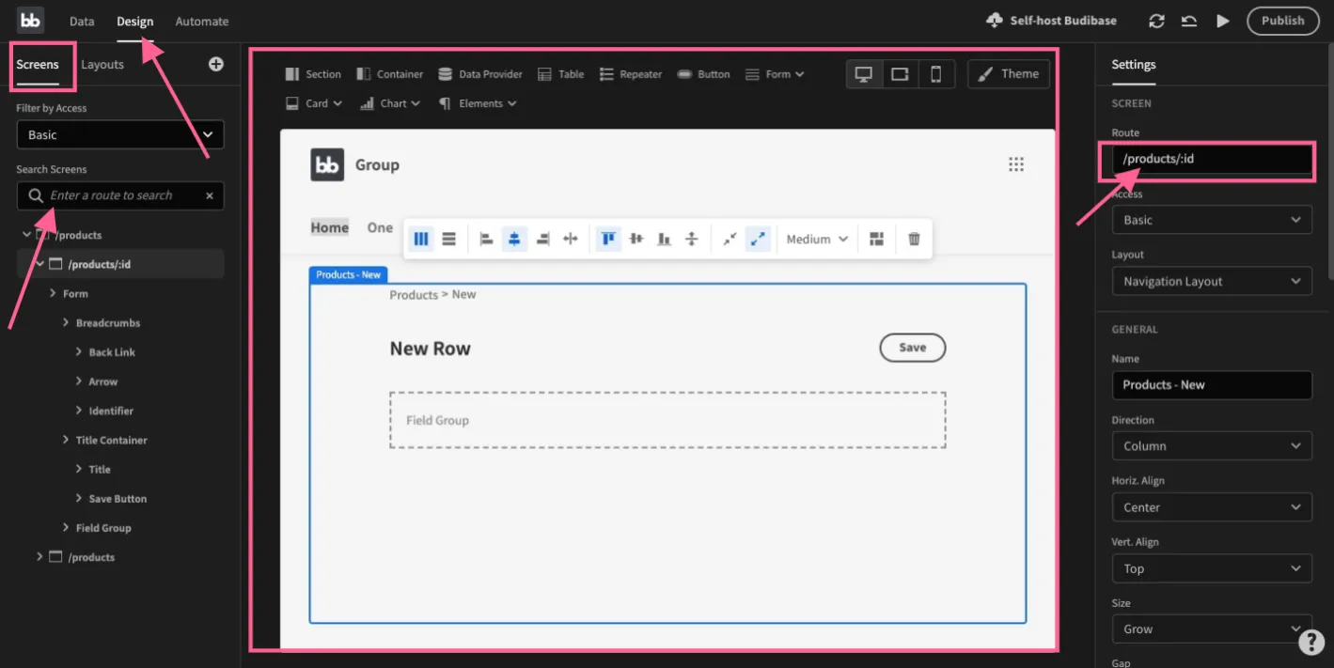Click the undo/revert icon in top bar
Viewport: 1334px width, 668px height.
coord(1189,21)
